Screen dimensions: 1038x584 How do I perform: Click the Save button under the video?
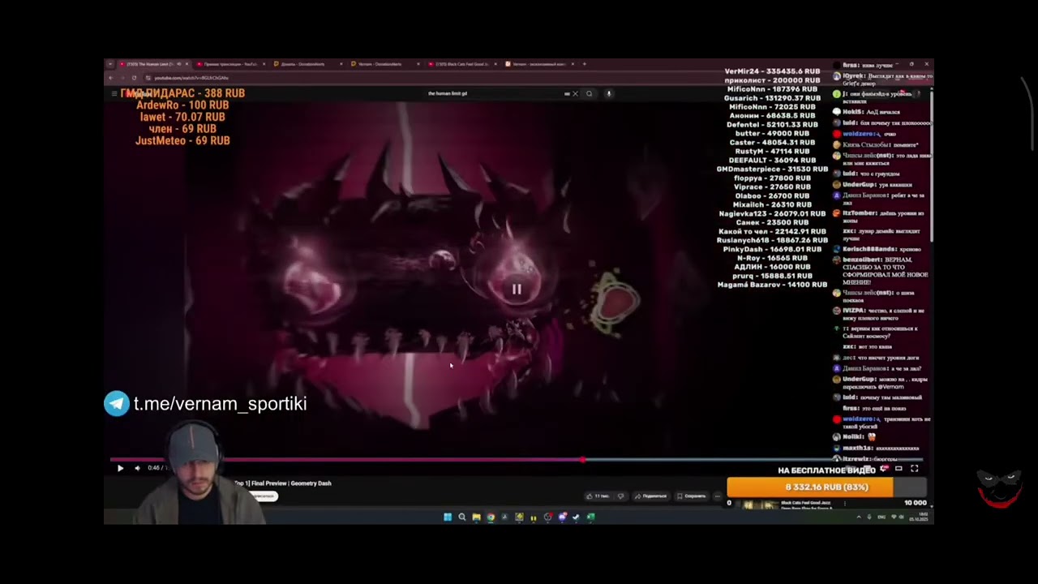[x=692, y=496]
